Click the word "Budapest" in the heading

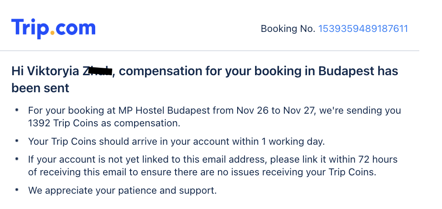(x=346, y=71)
